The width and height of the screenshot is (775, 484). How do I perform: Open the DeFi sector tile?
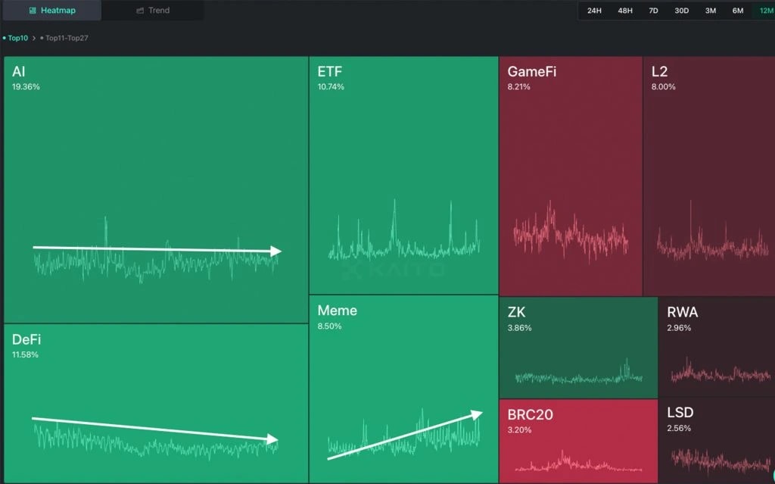(155, 401)
